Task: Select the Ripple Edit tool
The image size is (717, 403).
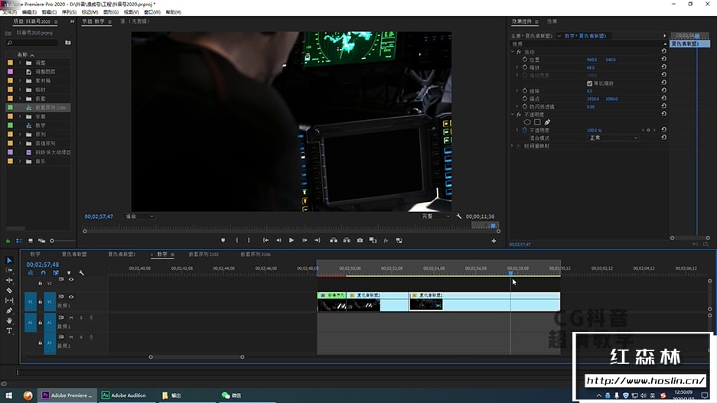Action: pyautogui.click(x=9, y=281)
